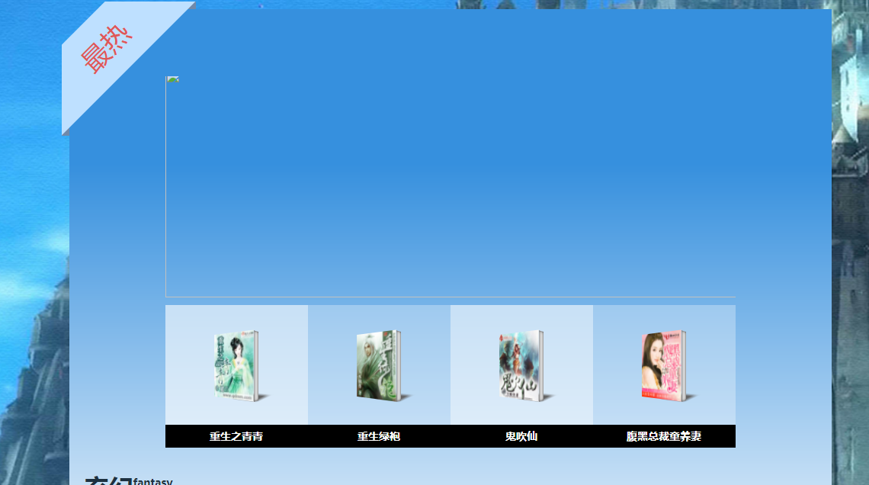
Task: Click the tile space above the 重生绿袍 cover
Action: [379, 316]
